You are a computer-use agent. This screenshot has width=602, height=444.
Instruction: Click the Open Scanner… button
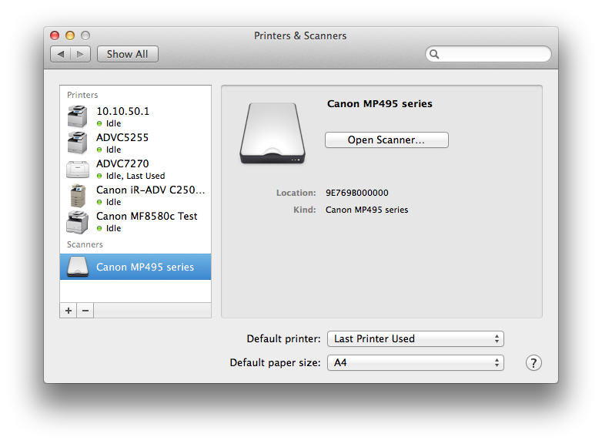coord(386,140)
